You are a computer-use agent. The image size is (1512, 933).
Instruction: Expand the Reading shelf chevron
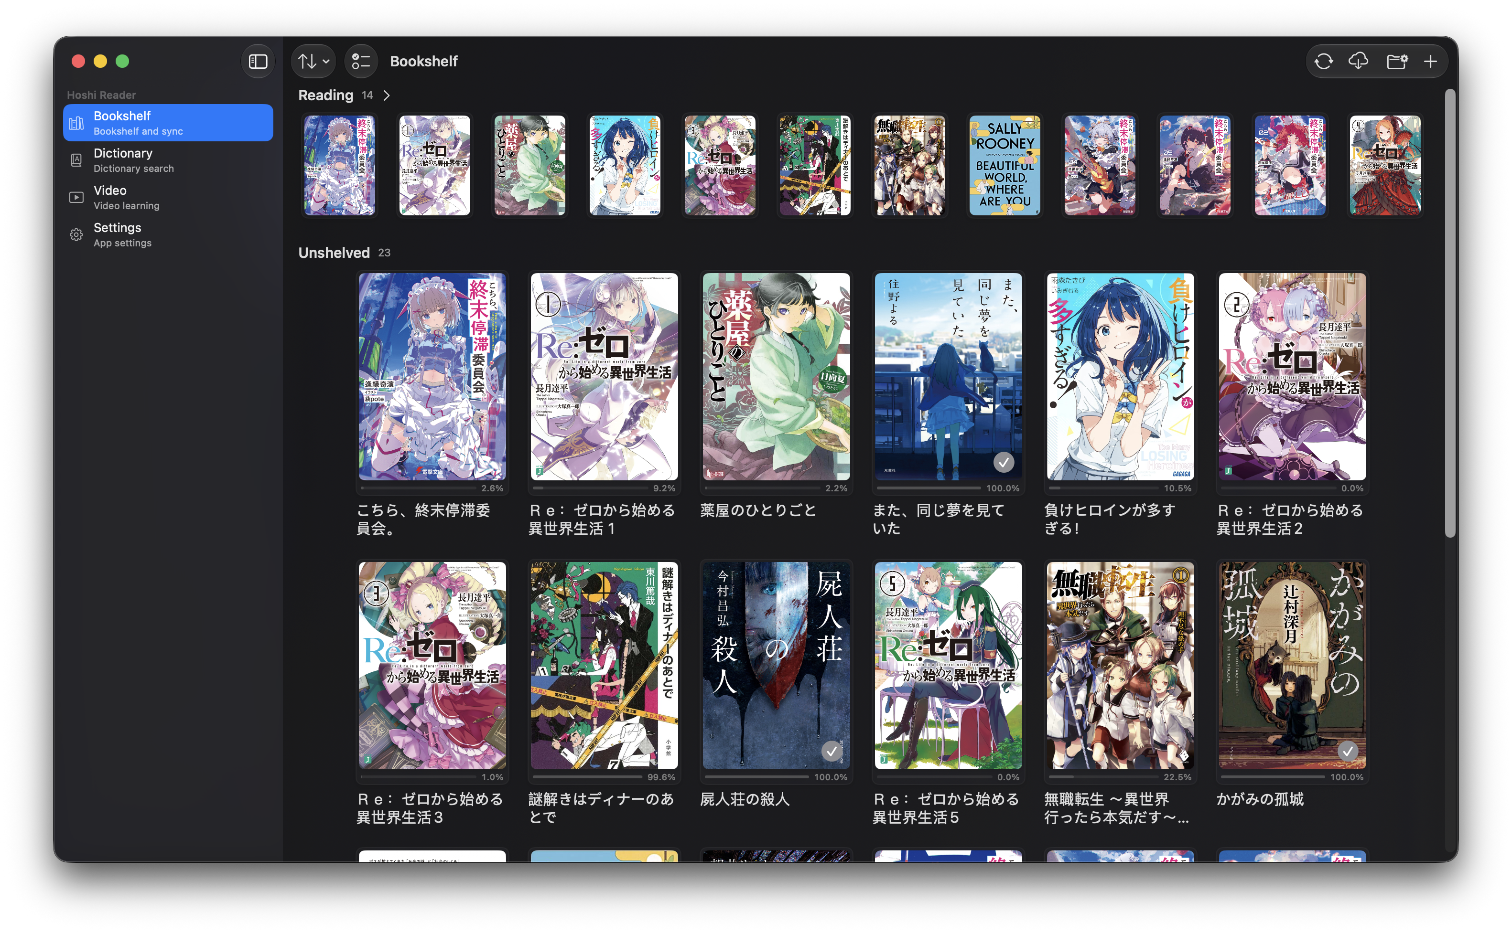click(x=387, y=95)
